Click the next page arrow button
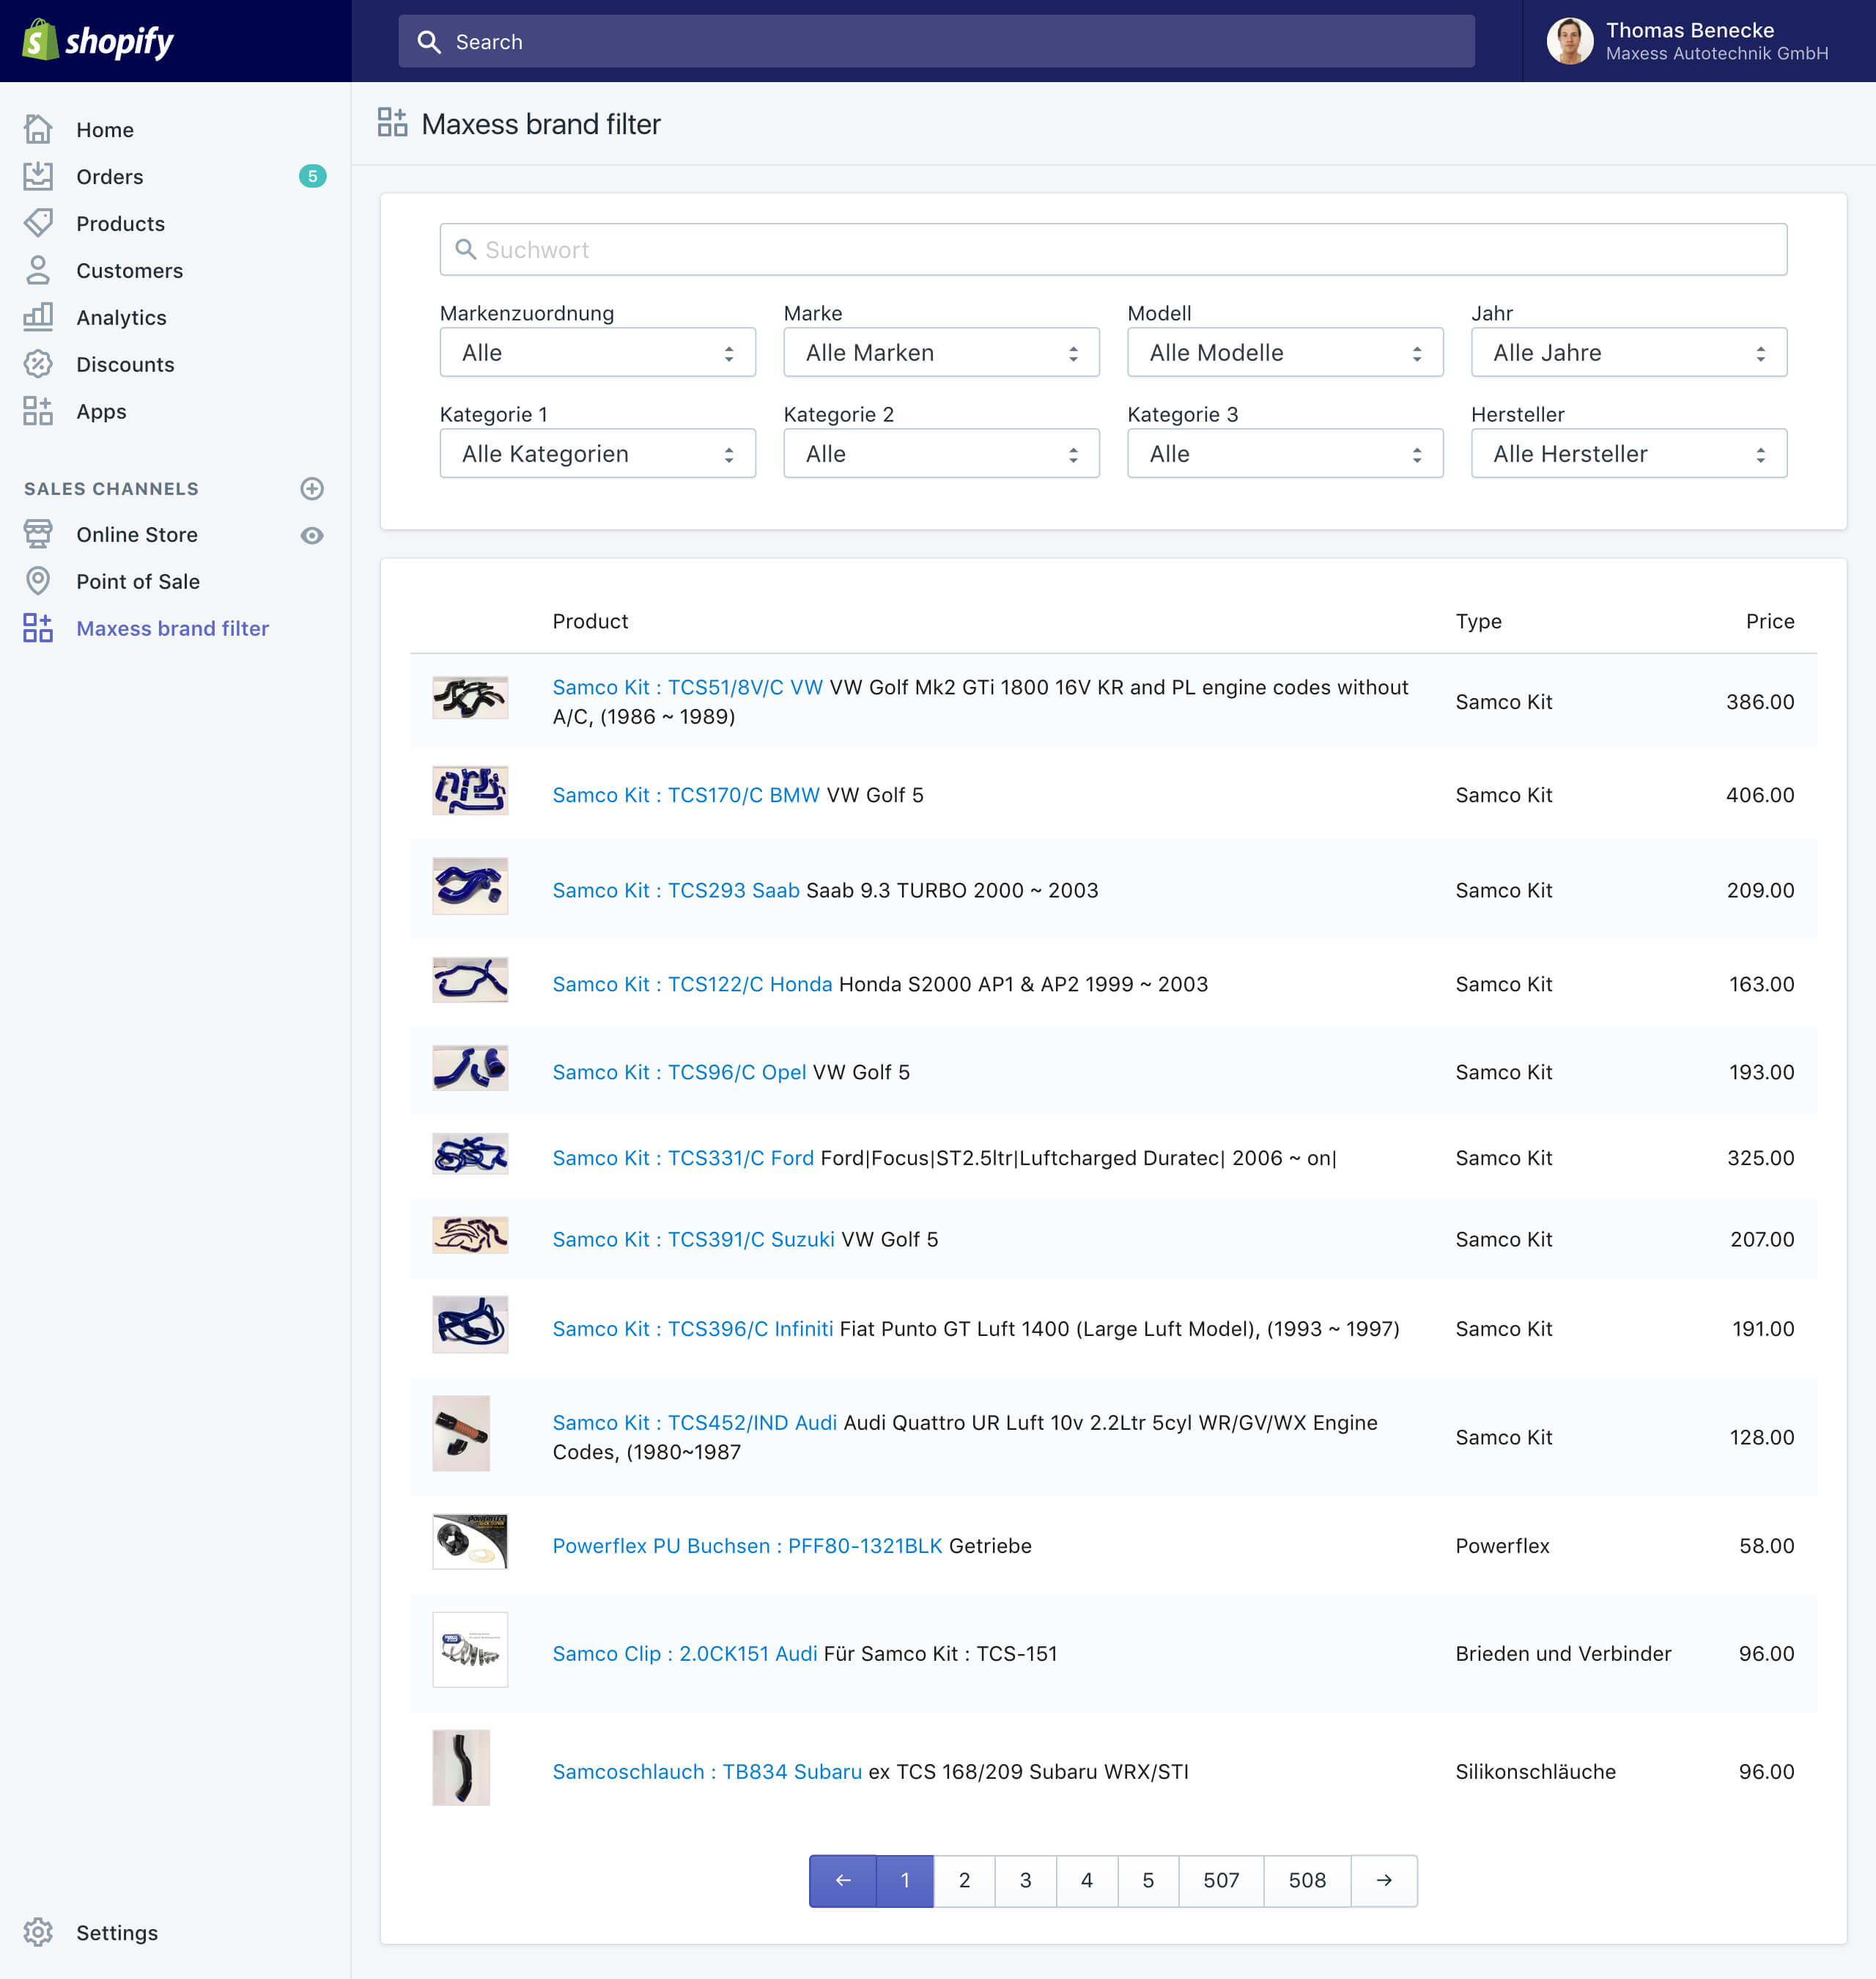The width and height of the screenshot is (1876, 1979). 1383,1880
